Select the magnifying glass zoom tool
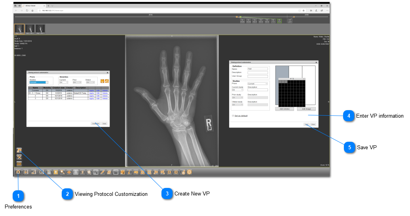The width and height of the screenshot is (410, 216). (62, 172)
